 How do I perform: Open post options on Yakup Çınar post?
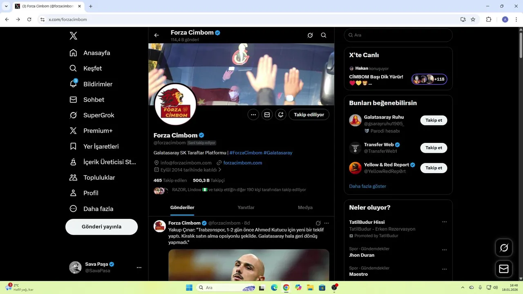[326, 223]
